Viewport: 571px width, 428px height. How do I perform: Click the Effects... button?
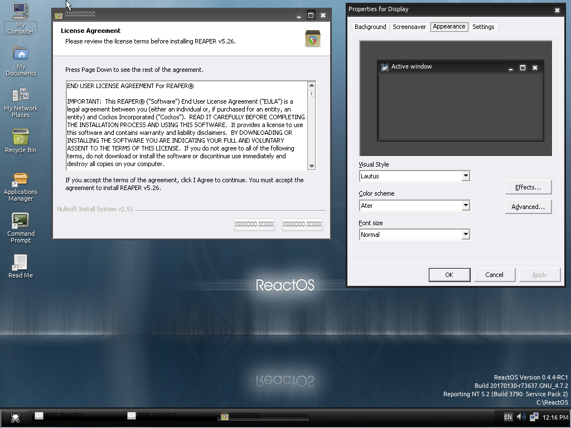click(528, 187)
